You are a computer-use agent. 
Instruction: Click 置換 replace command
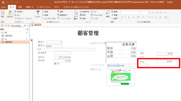pyautogui.click(x=114, y=12)
